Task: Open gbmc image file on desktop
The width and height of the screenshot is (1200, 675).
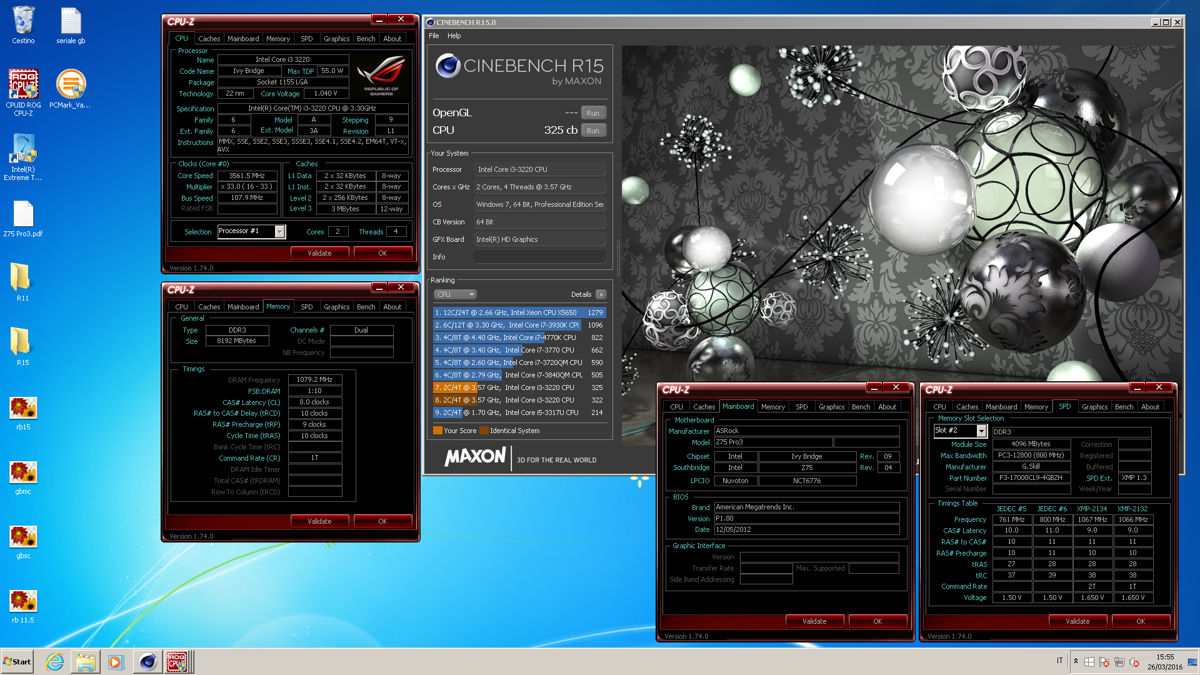Action: pyautogui.click(x=23, y=477)
